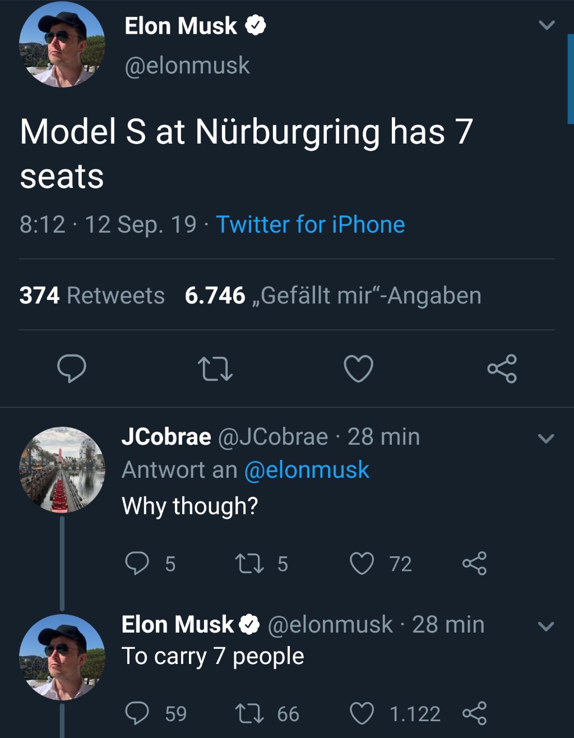Viewport: 574px width, 738px height.
Task: Expand options chevron on JCobrae's reply
Action: [546, 438]
